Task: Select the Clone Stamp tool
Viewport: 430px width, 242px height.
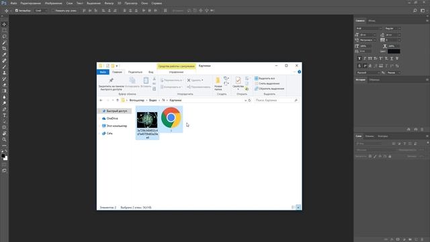Action: point(4,73)
